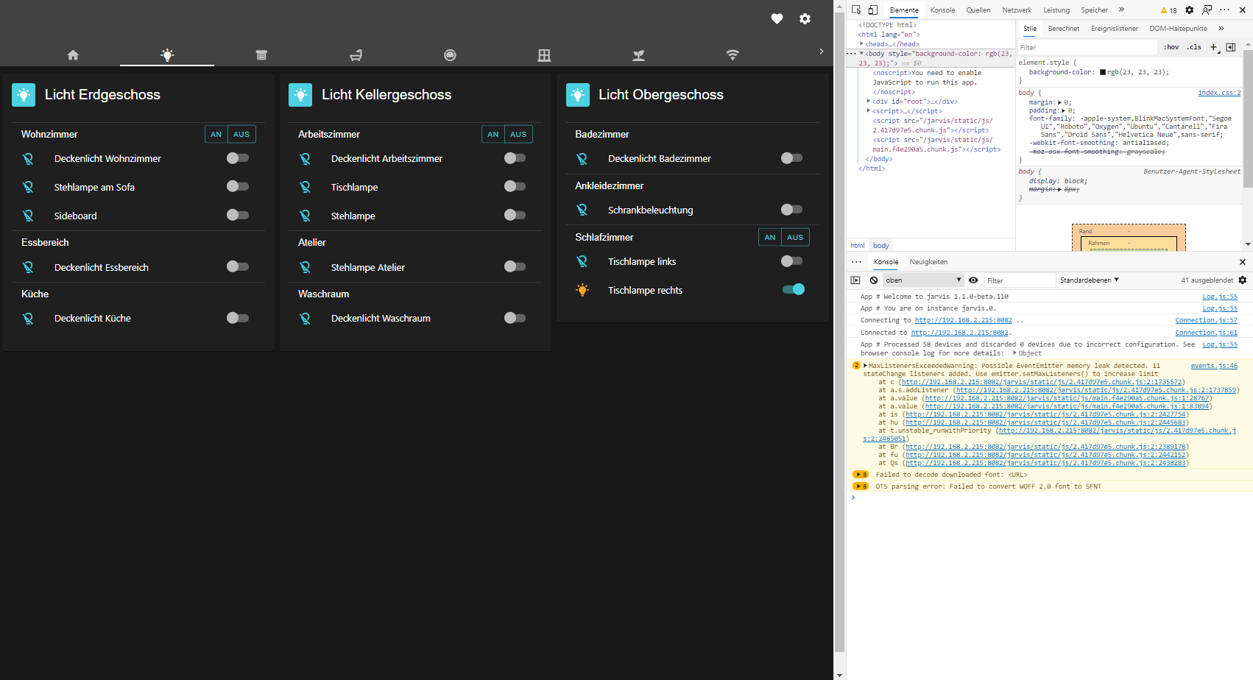Activate DevTools element inspect picker

pos(856,10)
